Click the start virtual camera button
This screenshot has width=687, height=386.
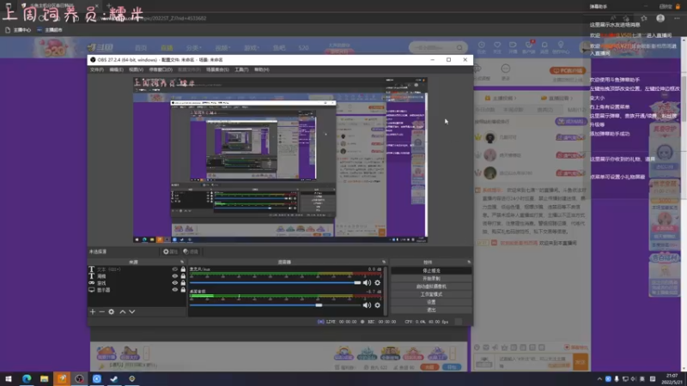(431, 286)
